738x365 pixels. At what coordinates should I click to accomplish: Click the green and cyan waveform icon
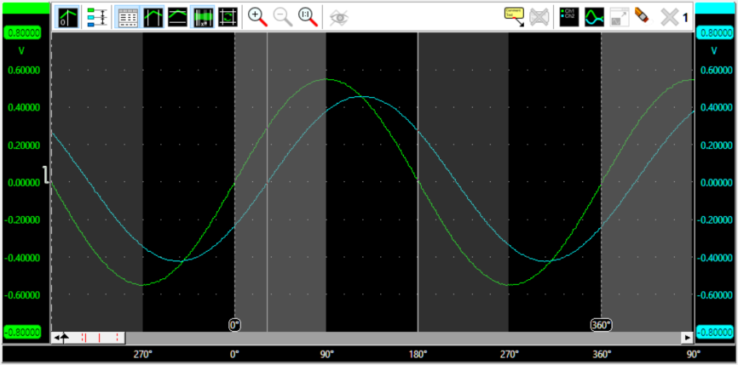click(595, 17)
